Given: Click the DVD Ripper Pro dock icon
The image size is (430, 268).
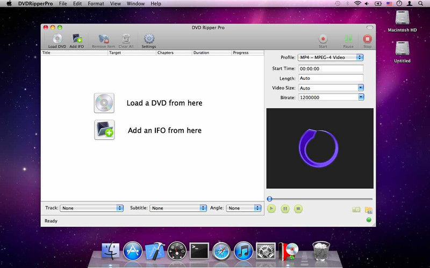Looking at the screenshot, I should (x=288, y=251).
